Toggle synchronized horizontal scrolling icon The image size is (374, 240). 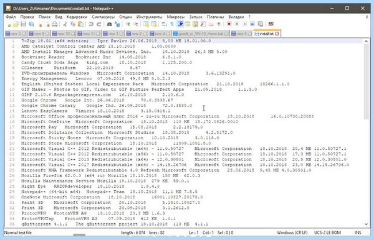tap(153, 24)
